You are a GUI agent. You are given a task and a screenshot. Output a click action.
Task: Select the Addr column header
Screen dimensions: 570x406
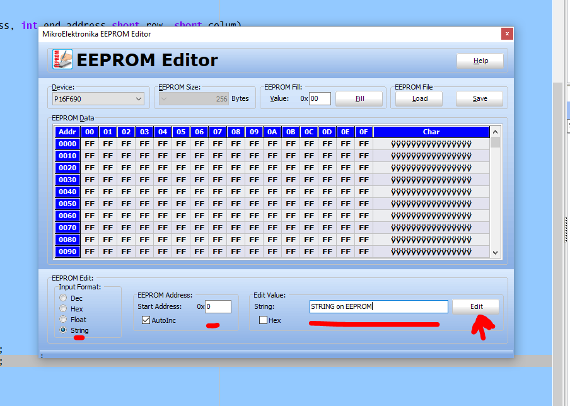coord(67,132)
